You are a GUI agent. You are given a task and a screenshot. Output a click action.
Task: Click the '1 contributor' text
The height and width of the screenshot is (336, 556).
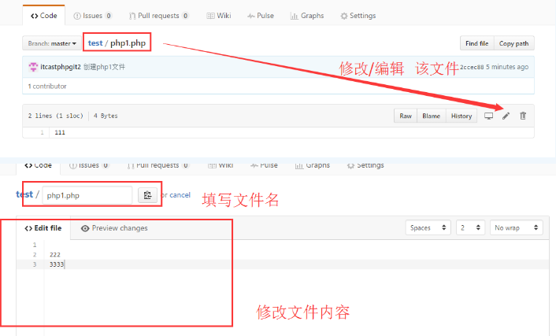click(x=47, y=86)
